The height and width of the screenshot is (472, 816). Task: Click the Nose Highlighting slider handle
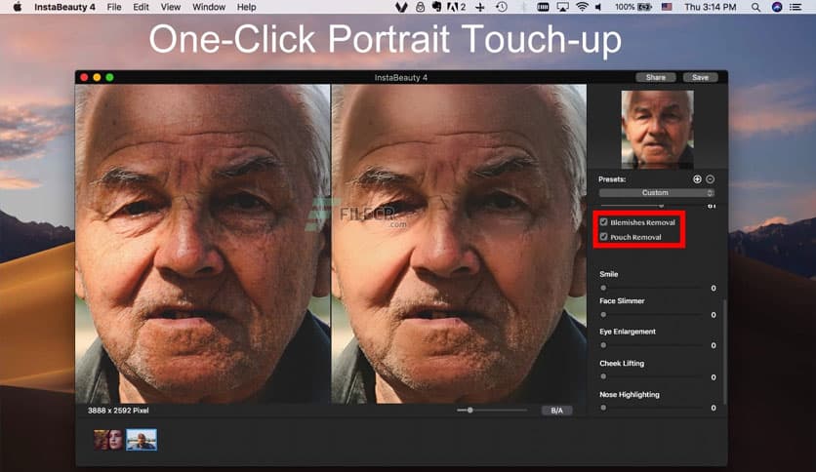pyautogui.click(x=603, y=408)
